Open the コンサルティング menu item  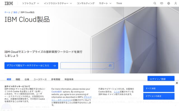tap(86, 3)
